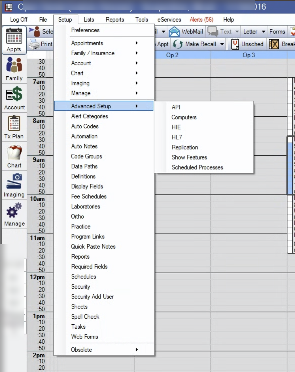The image size is (295, 372).
Task: Open the Lists menu
Action: [x=89, y=20]
